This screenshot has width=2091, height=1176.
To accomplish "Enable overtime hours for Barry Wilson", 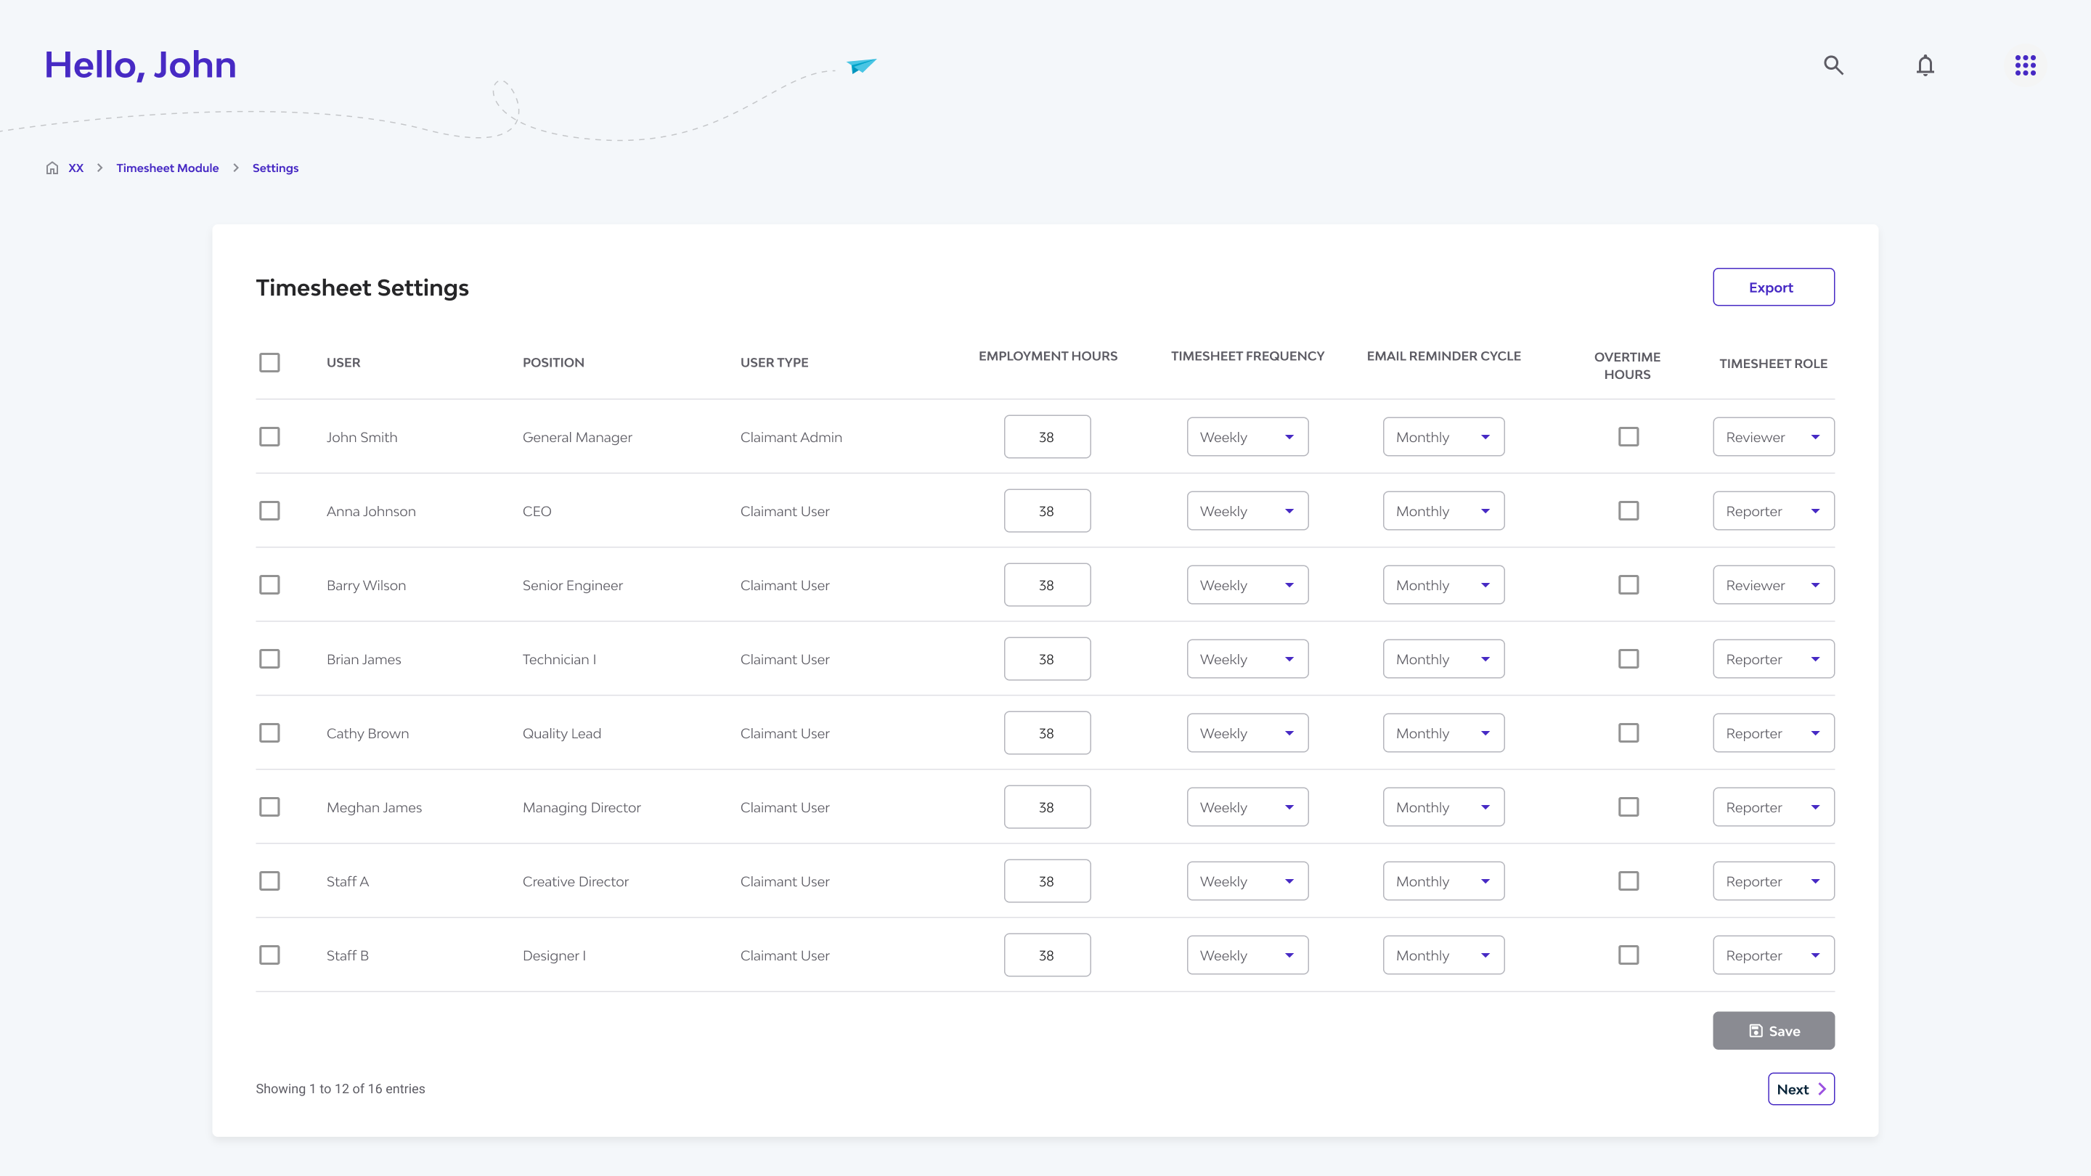I will 1629,585.
